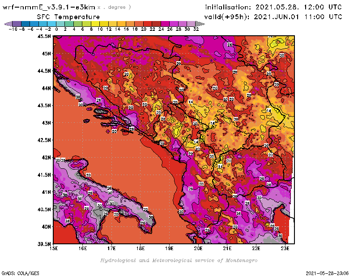Screen dimensions: 358x276
Task: Select the legend swatch between -4 and -2
Action: 43,24
